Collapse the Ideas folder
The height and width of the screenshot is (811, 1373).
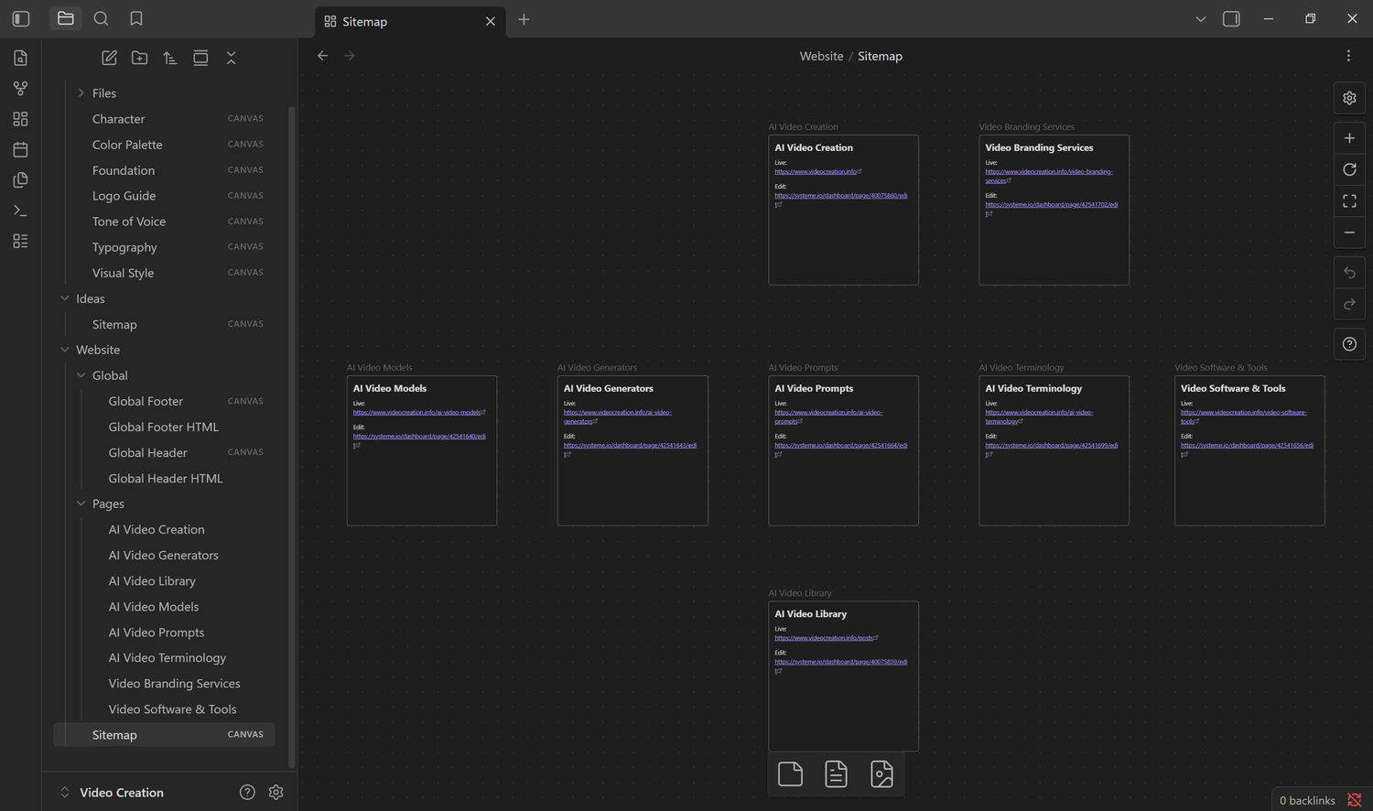click(x=65, y=298)
